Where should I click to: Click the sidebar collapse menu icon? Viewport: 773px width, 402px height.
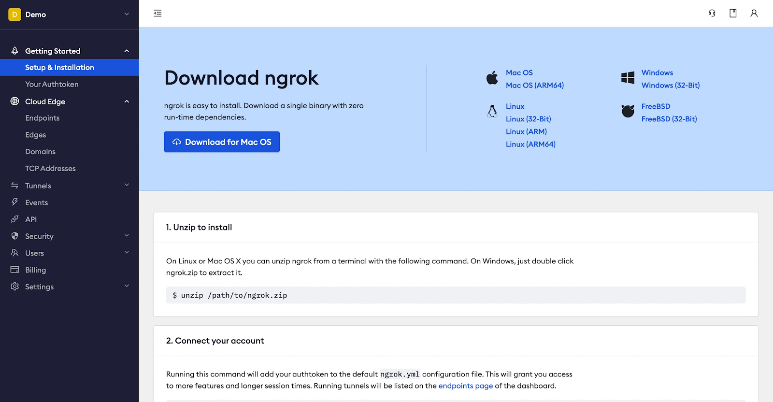pyautogui.click(x=157, y=14)
